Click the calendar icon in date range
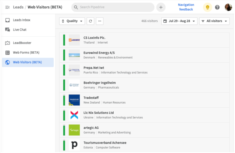Screen dimensions: 235x153 pos(165,21)
